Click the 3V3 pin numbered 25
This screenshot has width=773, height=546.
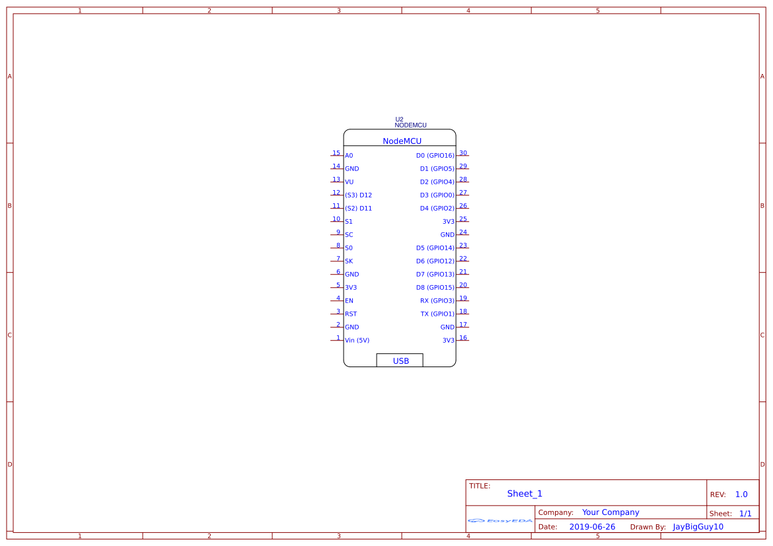coord(449,221)
